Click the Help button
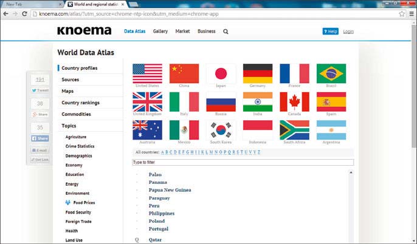Viewport: 417px width, 244px height. [x=330, y=32]
